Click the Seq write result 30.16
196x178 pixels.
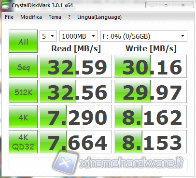click(151, 66)
